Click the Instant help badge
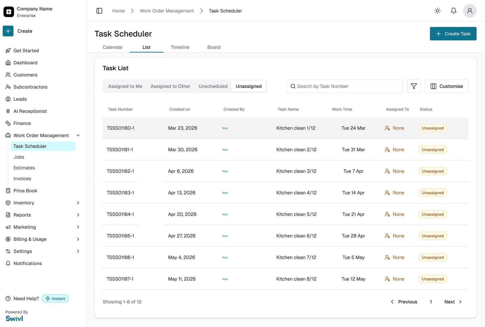 (x=55, y=298)
